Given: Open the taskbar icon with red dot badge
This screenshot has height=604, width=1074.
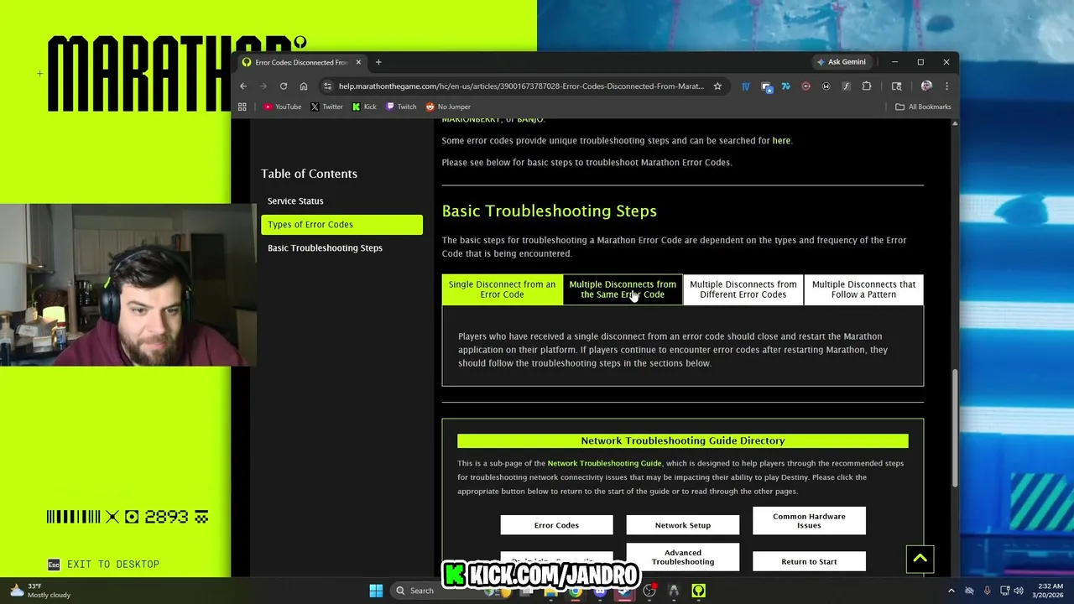Looking at the screenshot, I should [649, 591].
